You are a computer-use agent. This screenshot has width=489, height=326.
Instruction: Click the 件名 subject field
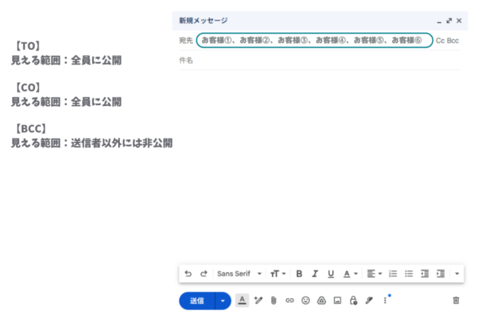coord(320,60)
